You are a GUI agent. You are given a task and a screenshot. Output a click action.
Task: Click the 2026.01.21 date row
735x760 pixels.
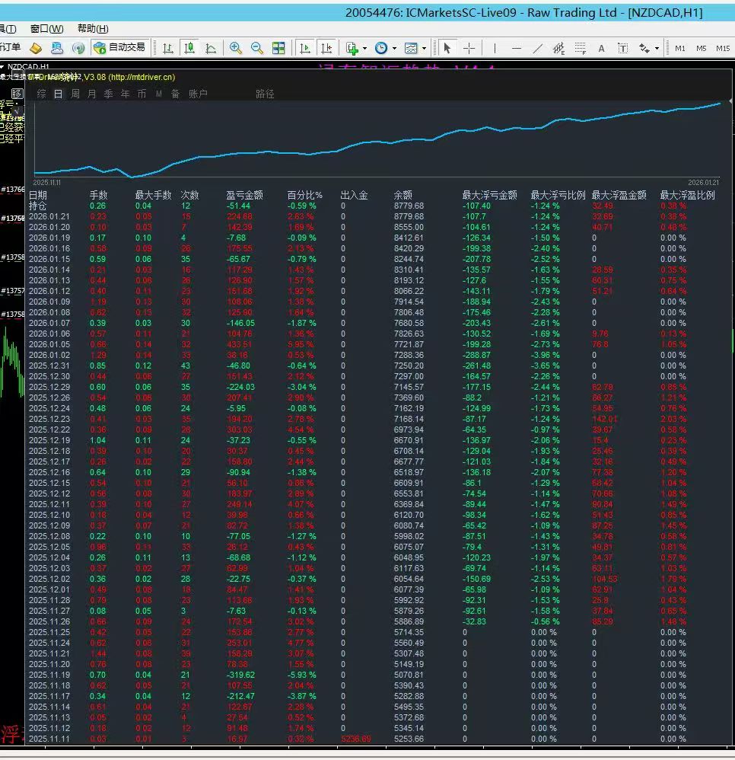tap(49, 216)
